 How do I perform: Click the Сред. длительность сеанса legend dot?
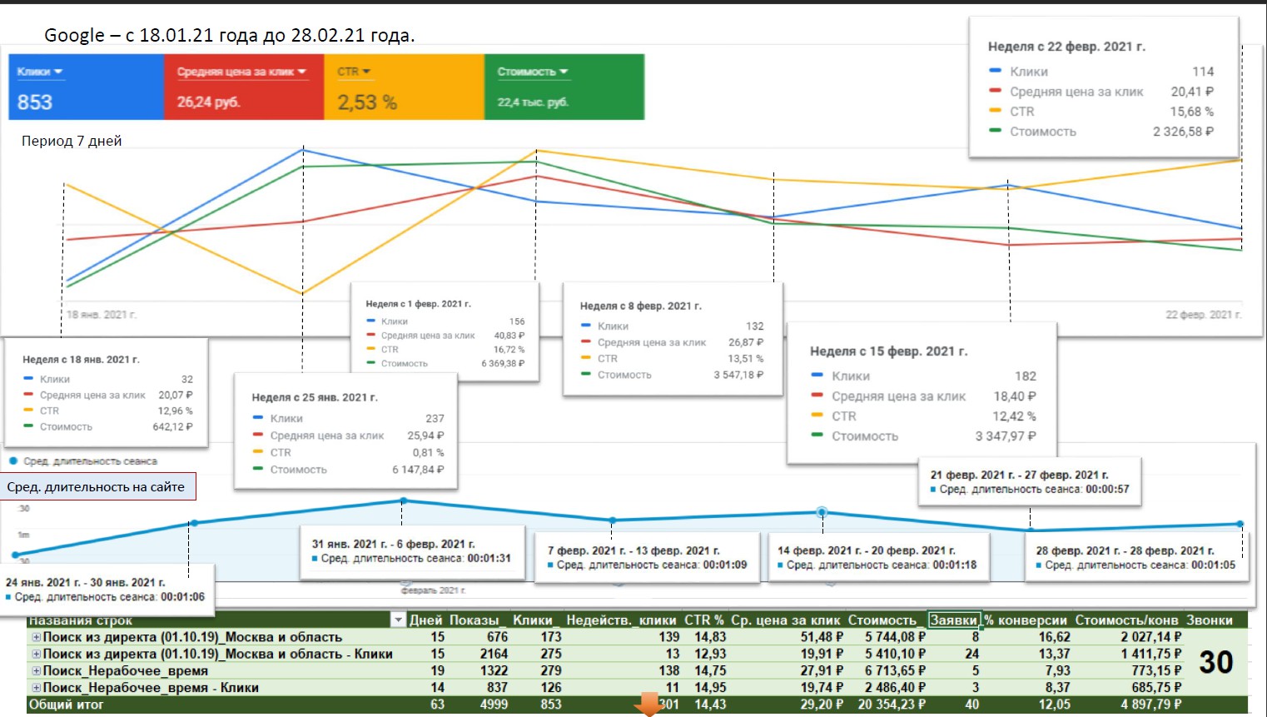13,461
